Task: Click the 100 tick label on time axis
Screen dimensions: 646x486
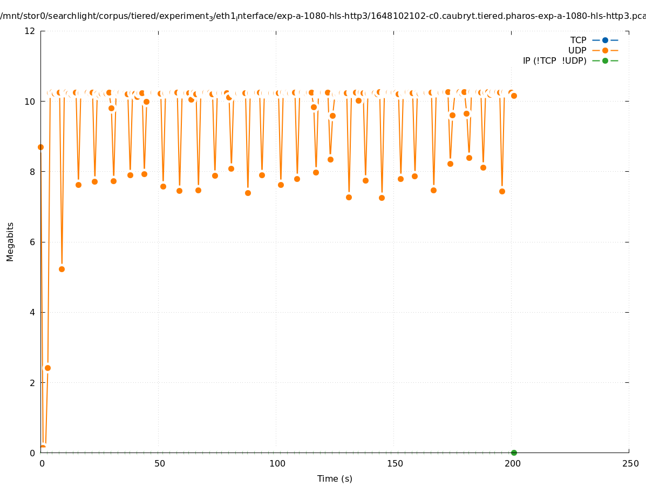Action: [x=277, y=464]
